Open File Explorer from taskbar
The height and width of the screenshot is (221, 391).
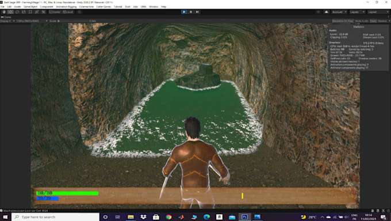(x=131, y=217)
